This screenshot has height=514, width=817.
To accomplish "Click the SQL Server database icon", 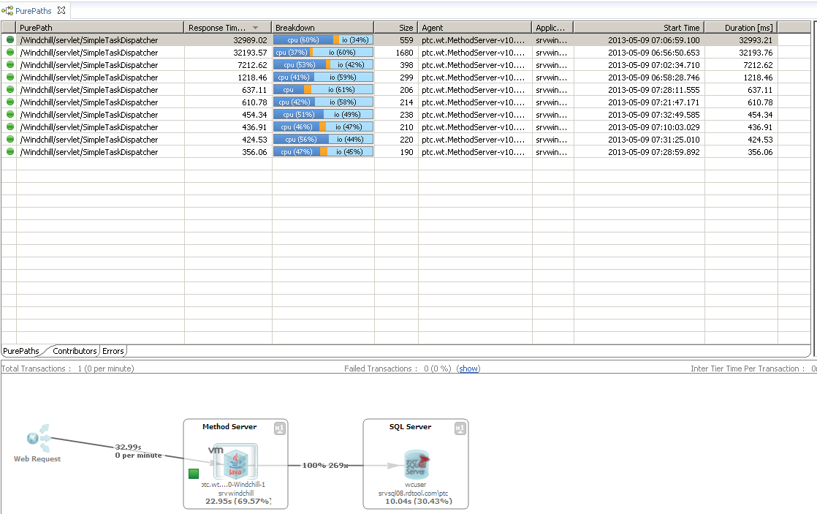I will click(417, 464).
